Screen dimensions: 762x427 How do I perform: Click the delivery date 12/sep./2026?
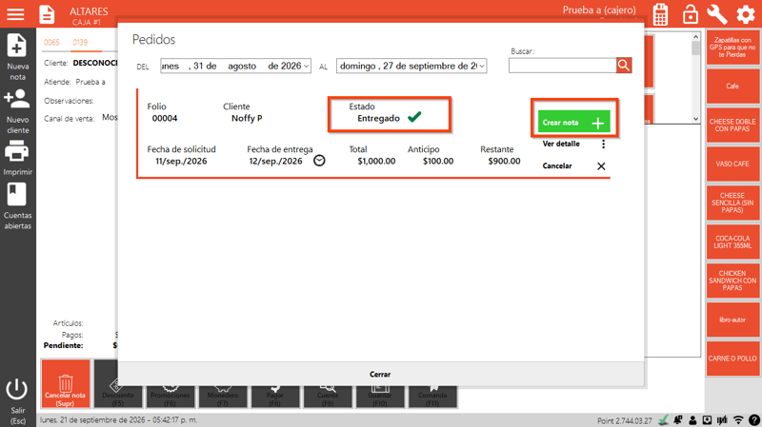point(275,161)
